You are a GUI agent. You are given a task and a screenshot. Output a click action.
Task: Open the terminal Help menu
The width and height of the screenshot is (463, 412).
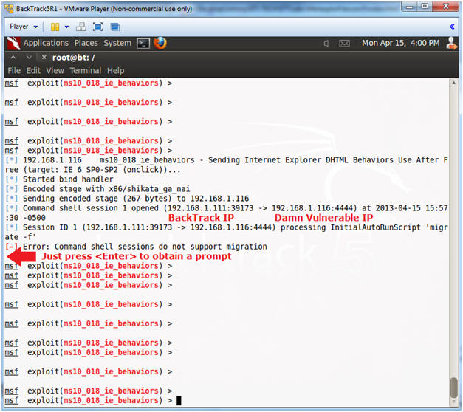pos(115,71)
